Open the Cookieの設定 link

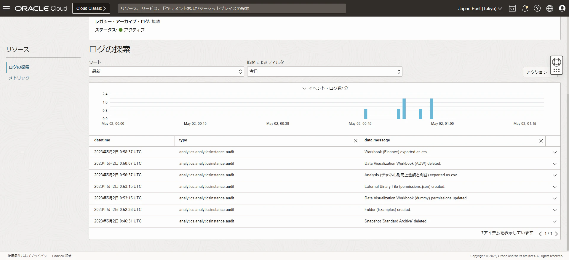(62, 256)
